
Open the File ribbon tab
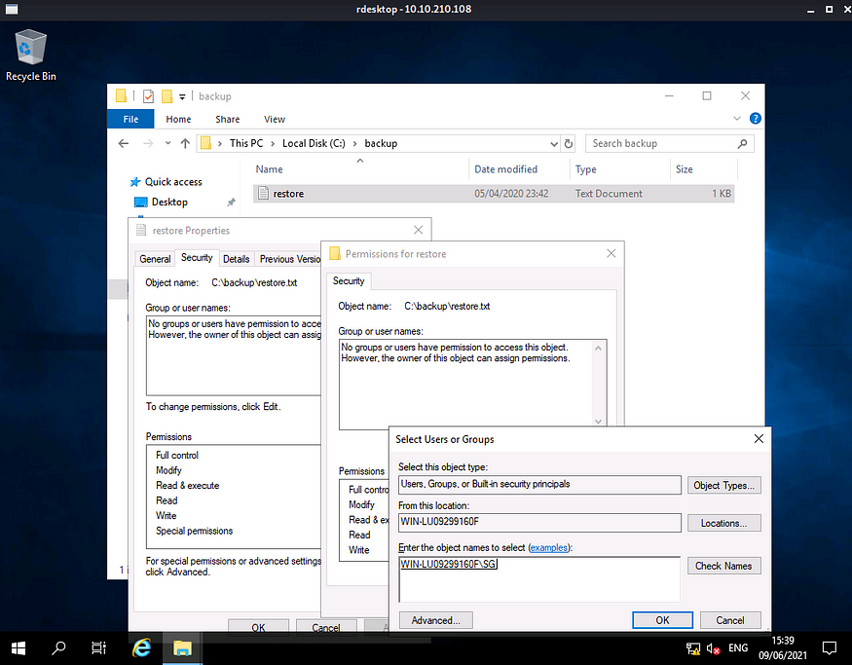130,119
